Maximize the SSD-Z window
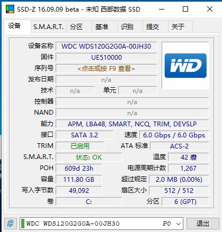This screenshot has width=222, height=232. (185, 9)
